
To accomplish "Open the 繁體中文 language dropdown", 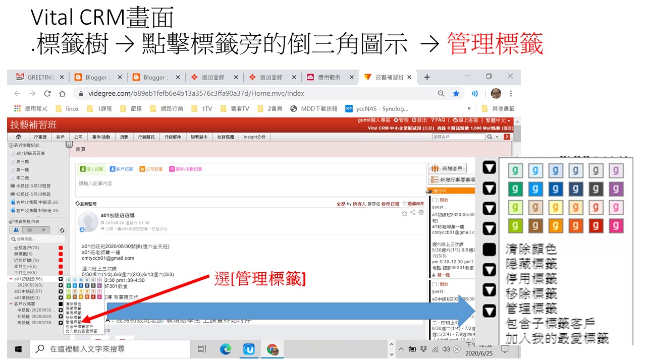I will pyautogui.click(x=498, y=120).
